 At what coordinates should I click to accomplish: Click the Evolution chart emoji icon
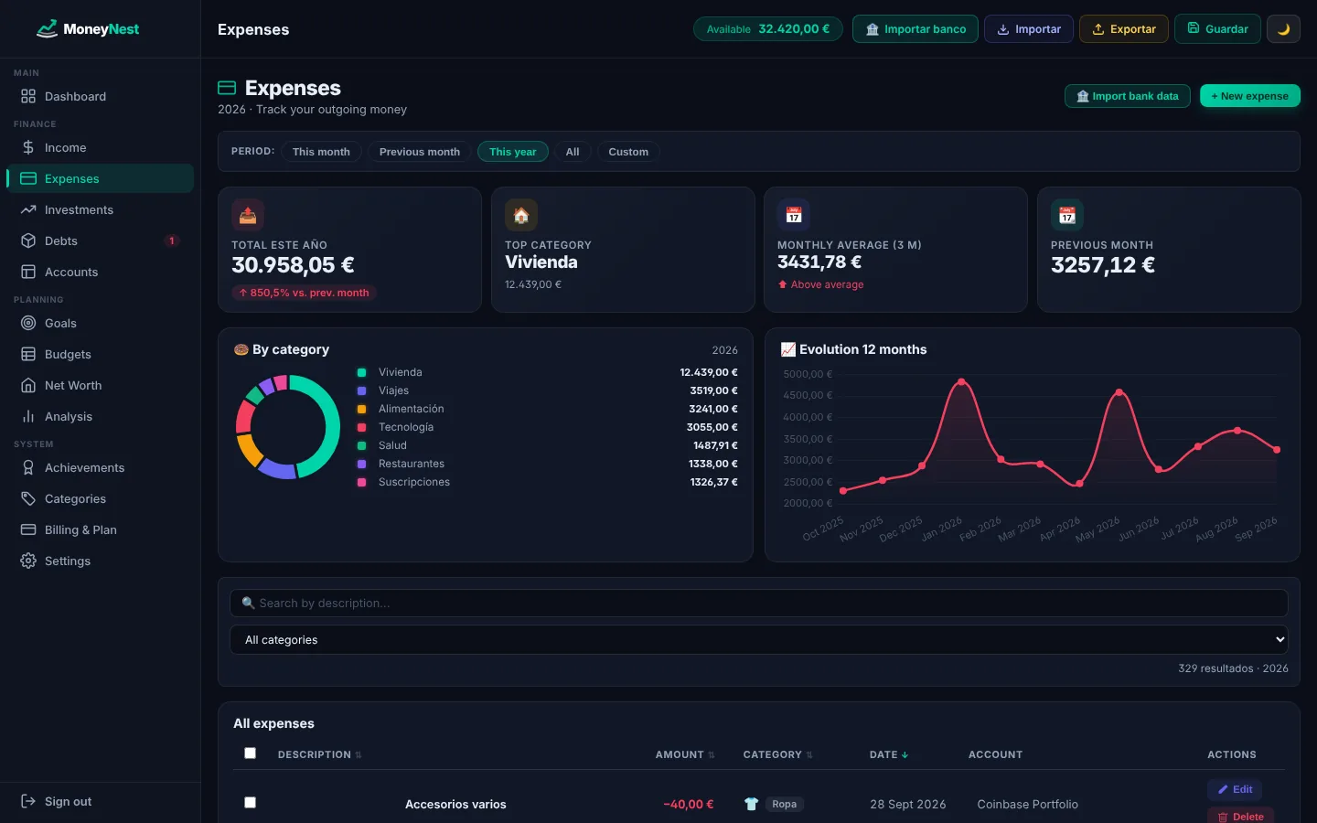787,349
